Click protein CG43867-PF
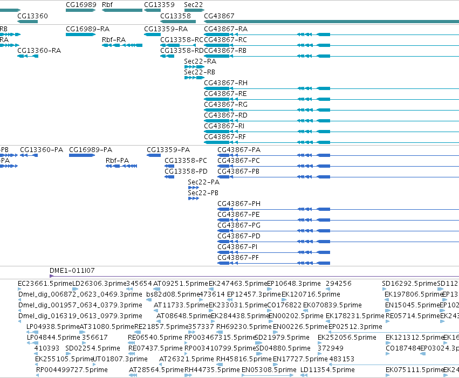Viewport: 459px width, 378px height. pyautogui.click(x=238, y=258)
